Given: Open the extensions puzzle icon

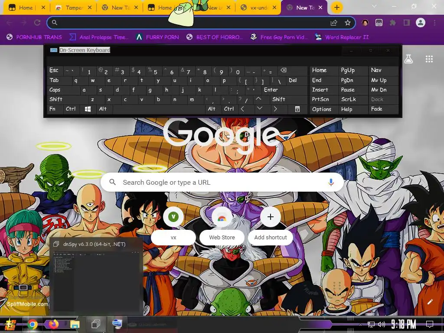Looking at the screenshot, I should 393,23.
